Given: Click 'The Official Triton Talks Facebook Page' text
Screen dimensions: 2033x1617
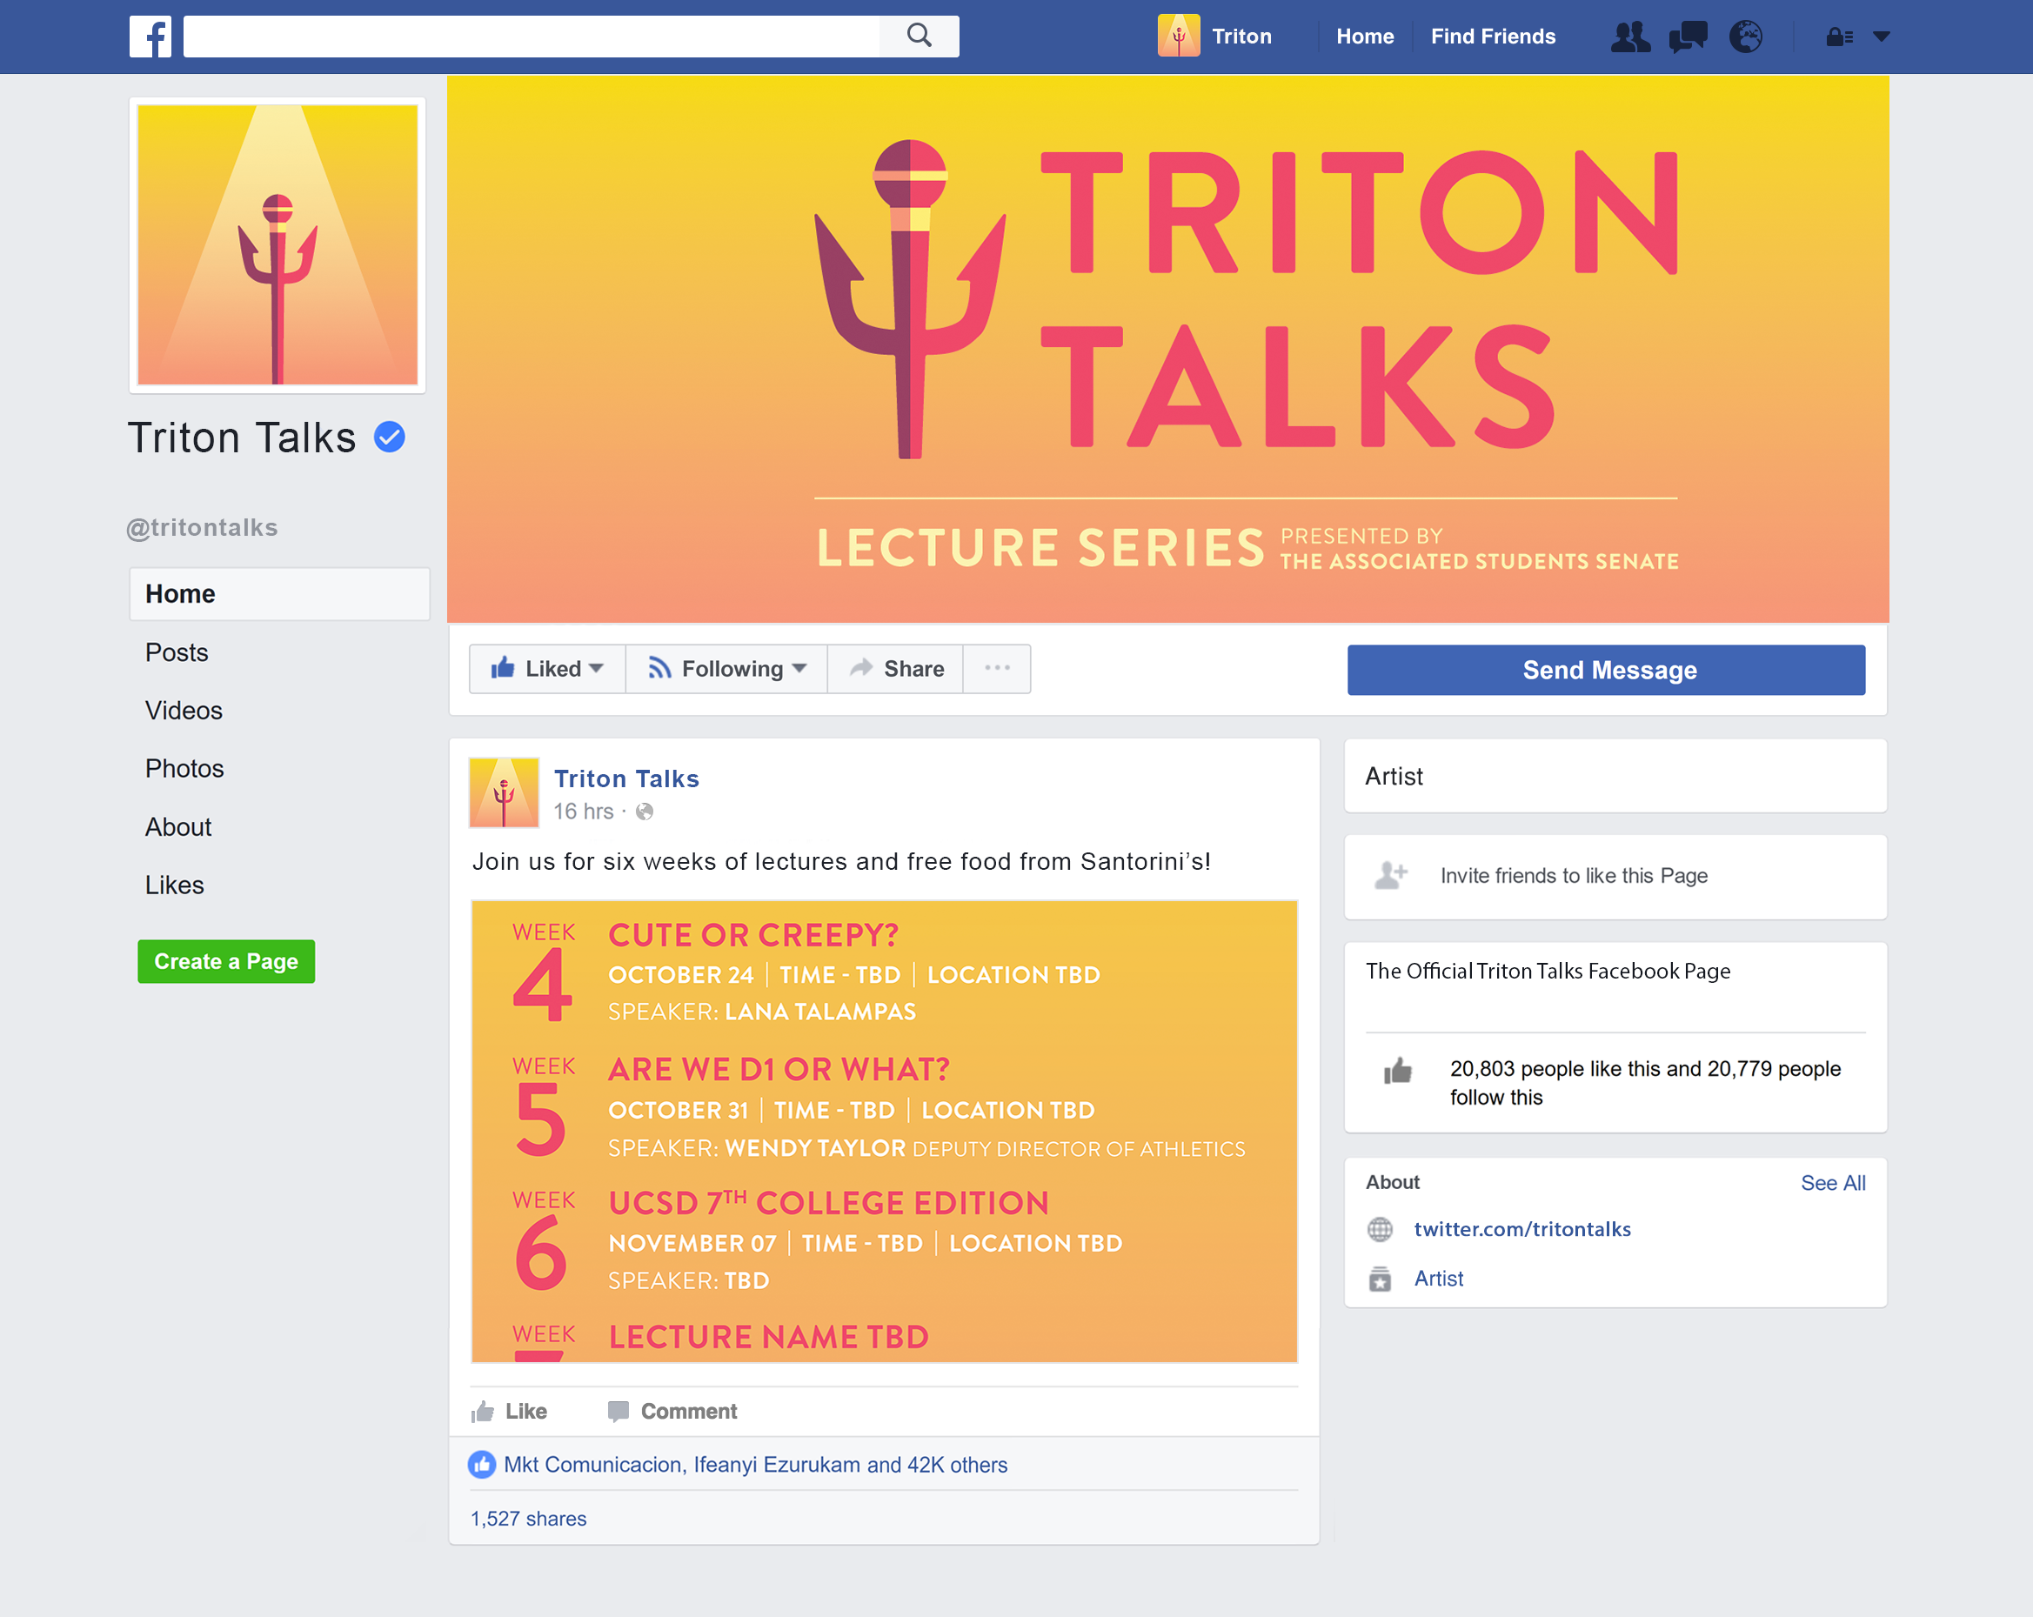Looking at the screenshot, I should click(1548, 971).
